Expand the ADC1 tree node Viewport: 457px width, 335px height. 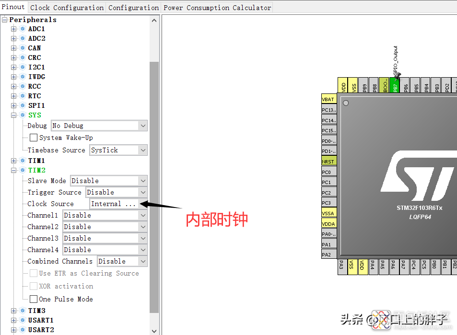pos(13,29)
